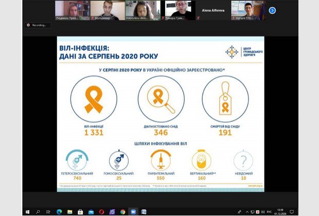Image resolution: width=319 pixels, height=216 pixels.
Task: Click the Recording indicator
Action: pos(39,25)
